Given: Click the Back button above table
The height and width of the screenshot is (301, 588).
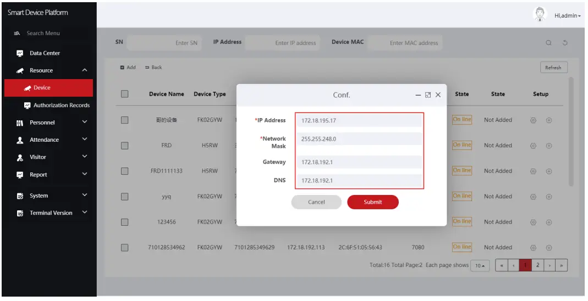Looking at the screenshot, I should (x=153, y=68).
